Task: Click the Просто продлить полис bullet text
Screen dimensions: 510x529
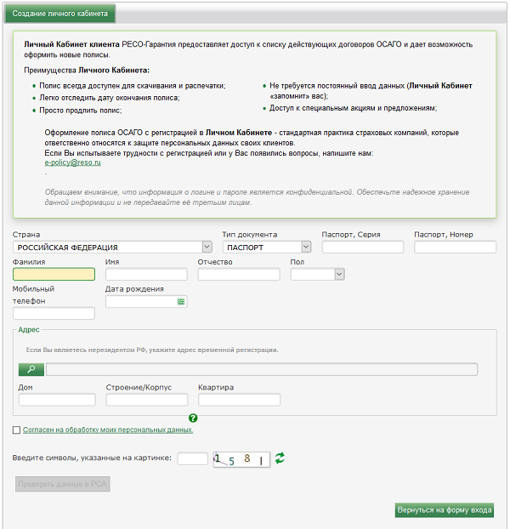Action: coord(81,111)
